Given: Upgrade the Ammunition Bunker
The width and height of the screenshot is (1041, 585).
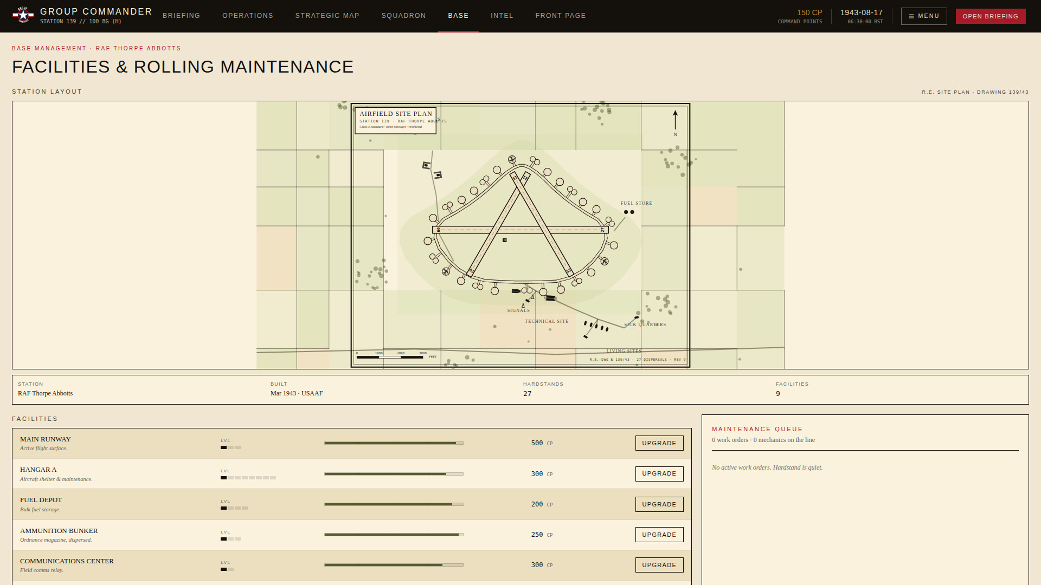Looking at the screenshot, I should point(659,535).
